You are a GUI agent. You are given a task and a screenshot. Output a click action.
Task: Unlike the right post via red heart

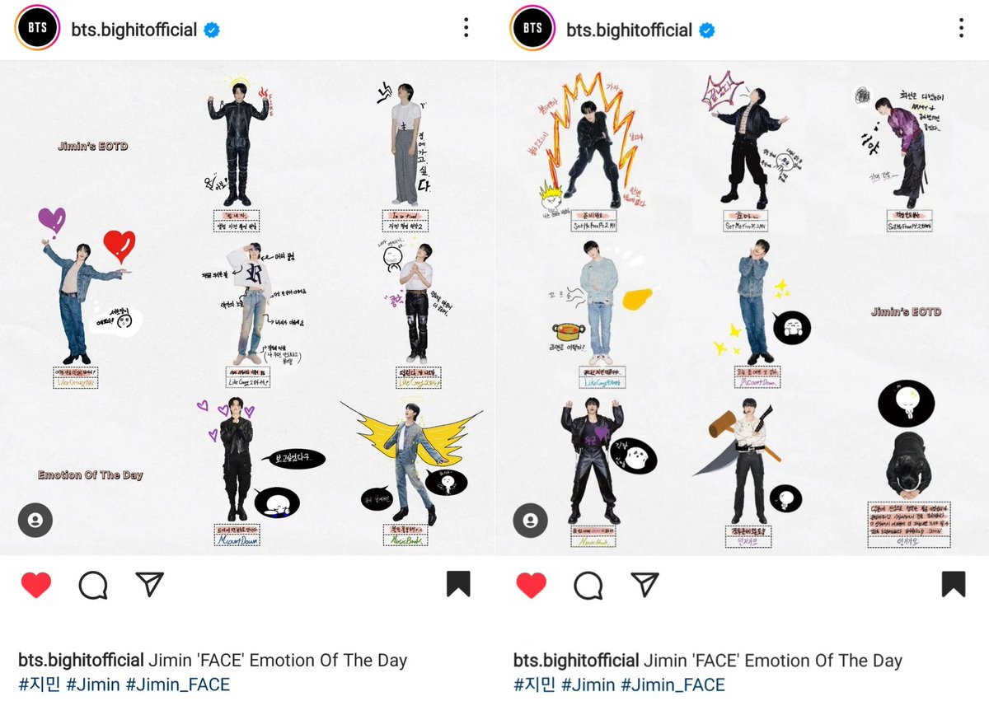point(531,585)
